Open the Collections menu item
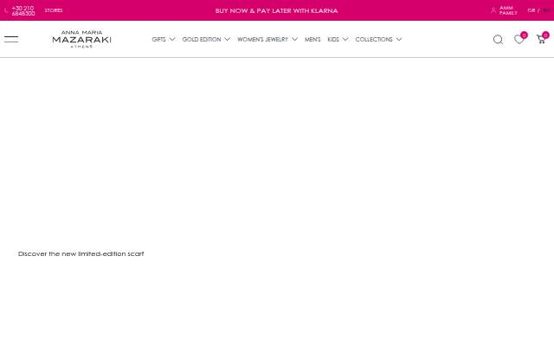Image resolution: width=554 pixels, height=346 pixels. click(374, 39)
